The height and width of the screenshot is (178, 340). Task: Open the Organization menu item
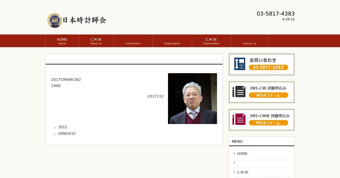point(172,41)
